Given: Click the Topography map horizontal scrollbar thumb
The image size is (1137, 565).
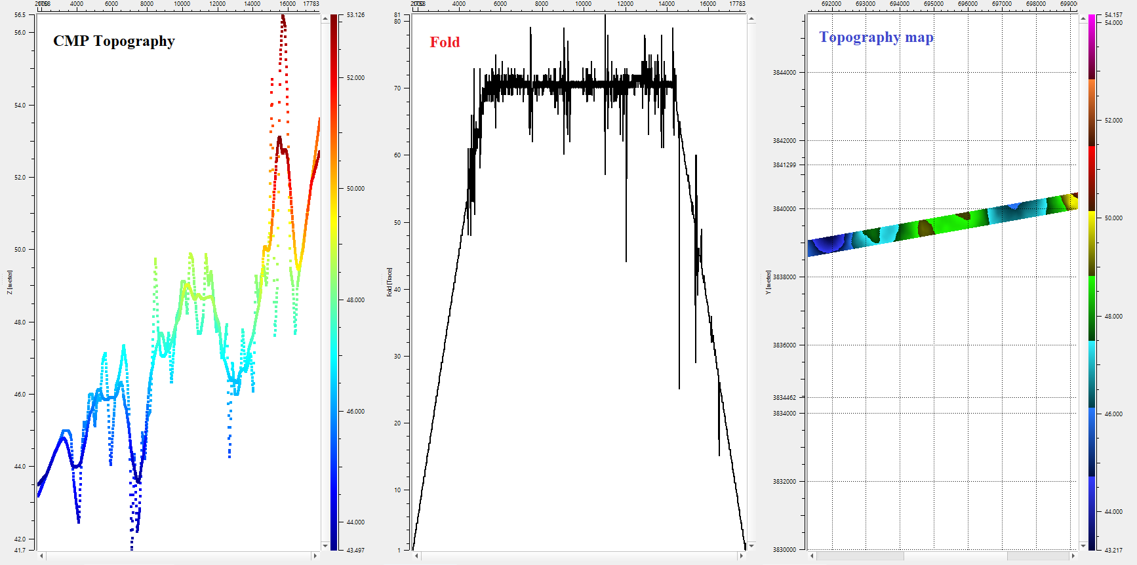Looking at the screenshot, I should (x=955, y=556).
